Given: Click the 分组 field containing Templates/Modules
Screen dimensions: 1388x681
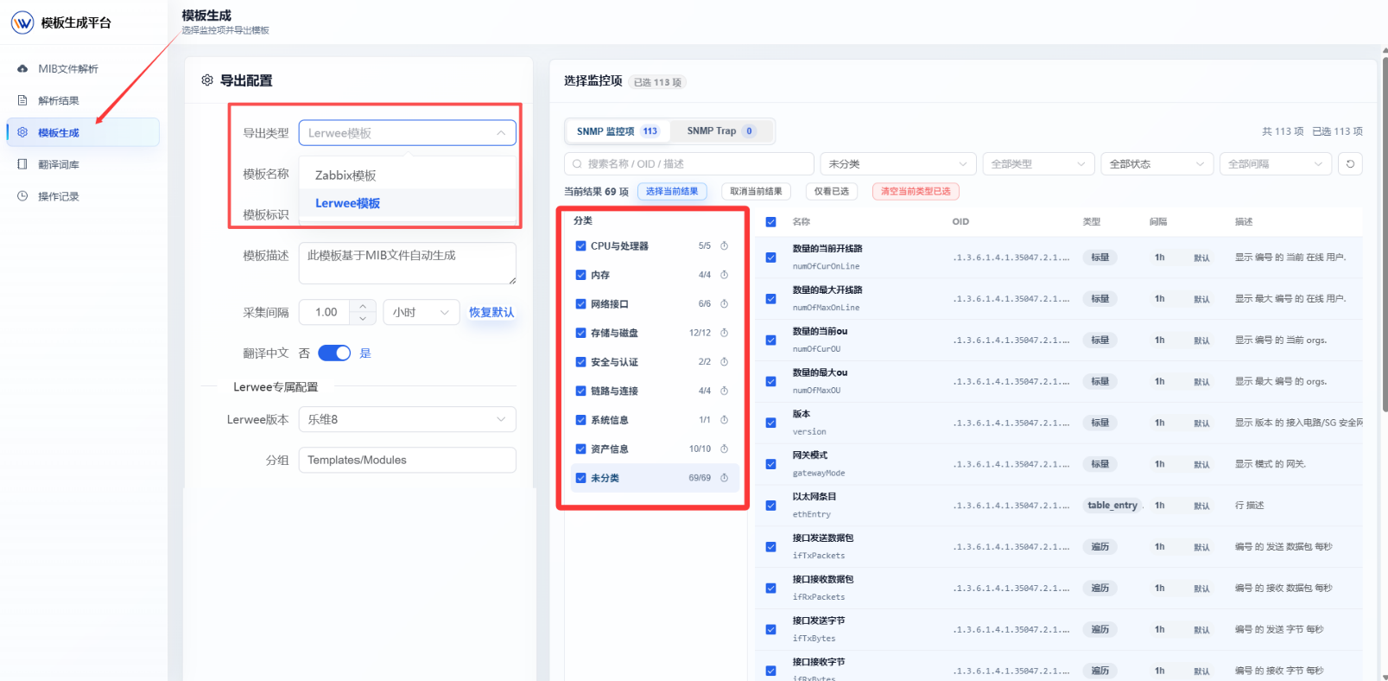Looking at the screenshot, I should 408,460.
